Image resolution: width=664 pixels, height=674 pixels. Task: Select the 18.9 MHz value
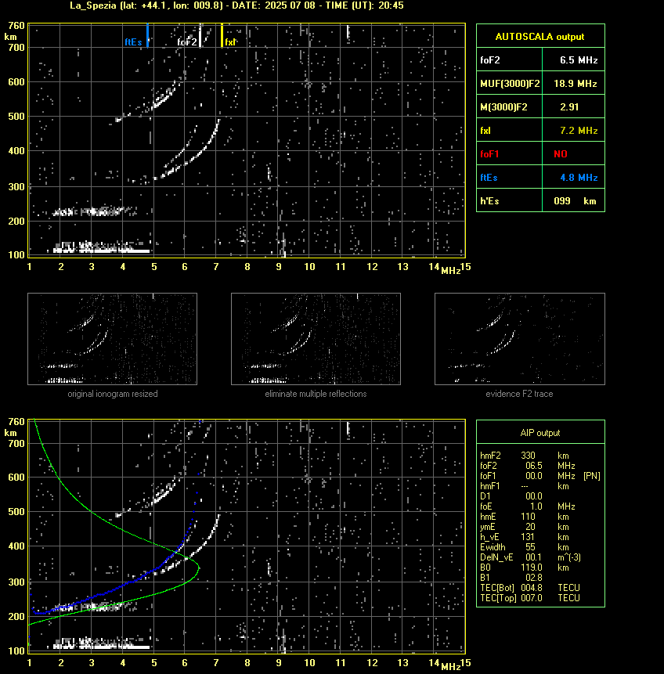tap(576, 84)
